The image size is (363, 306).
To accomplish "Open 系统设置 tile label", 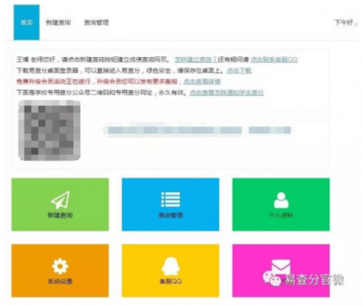I will 60,281.
